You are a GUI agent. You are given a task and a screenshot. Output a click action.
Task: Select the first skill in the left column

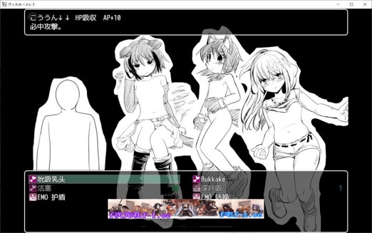pos(52,180)
